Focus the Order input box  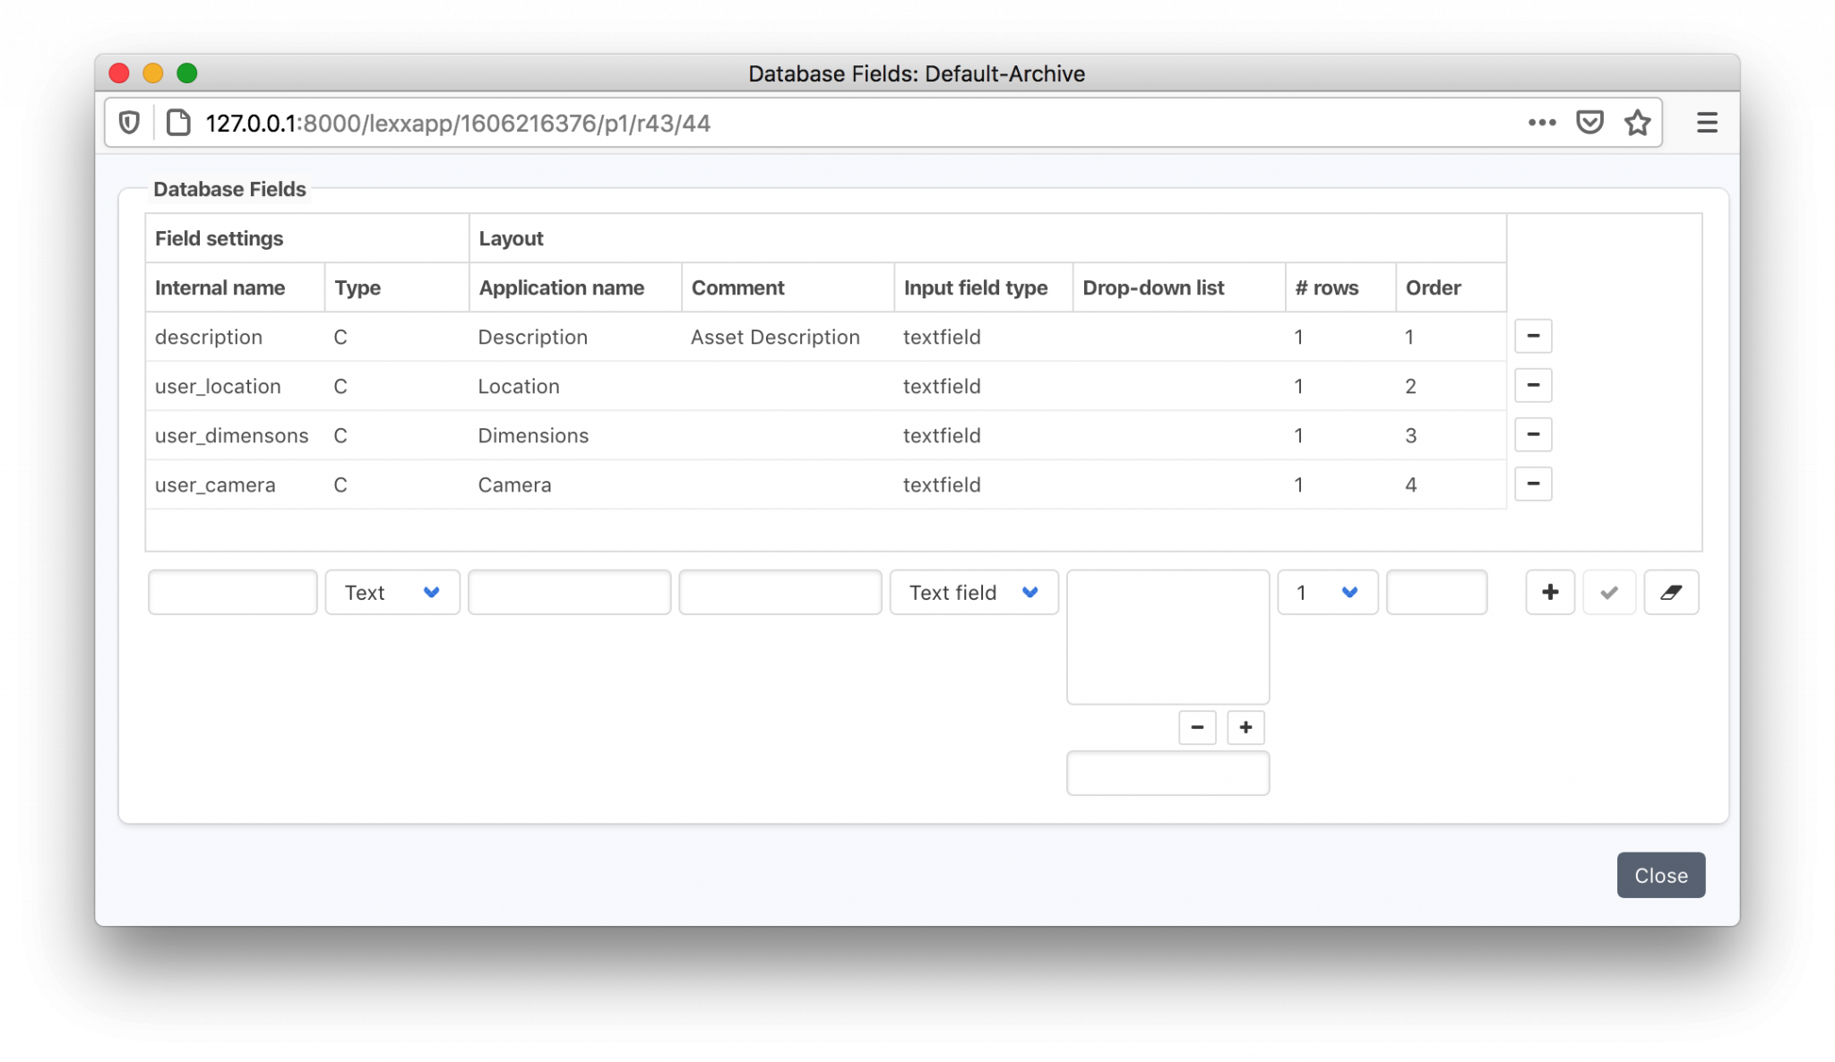click(1437, 592)
